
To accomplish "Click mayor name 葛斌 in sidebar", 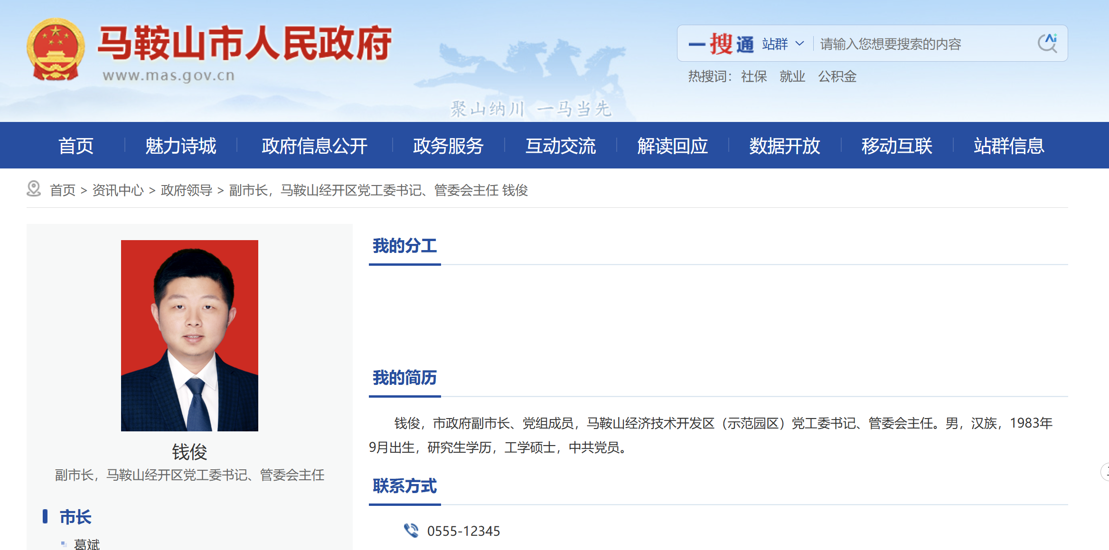I will point(87,544).
